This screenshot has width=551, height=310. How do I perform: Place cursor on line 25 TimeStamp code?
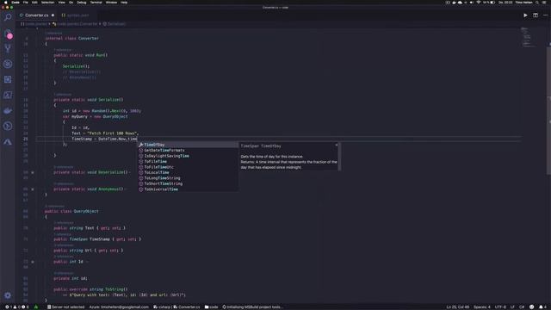pyautogui.click(x=104, y=139)
